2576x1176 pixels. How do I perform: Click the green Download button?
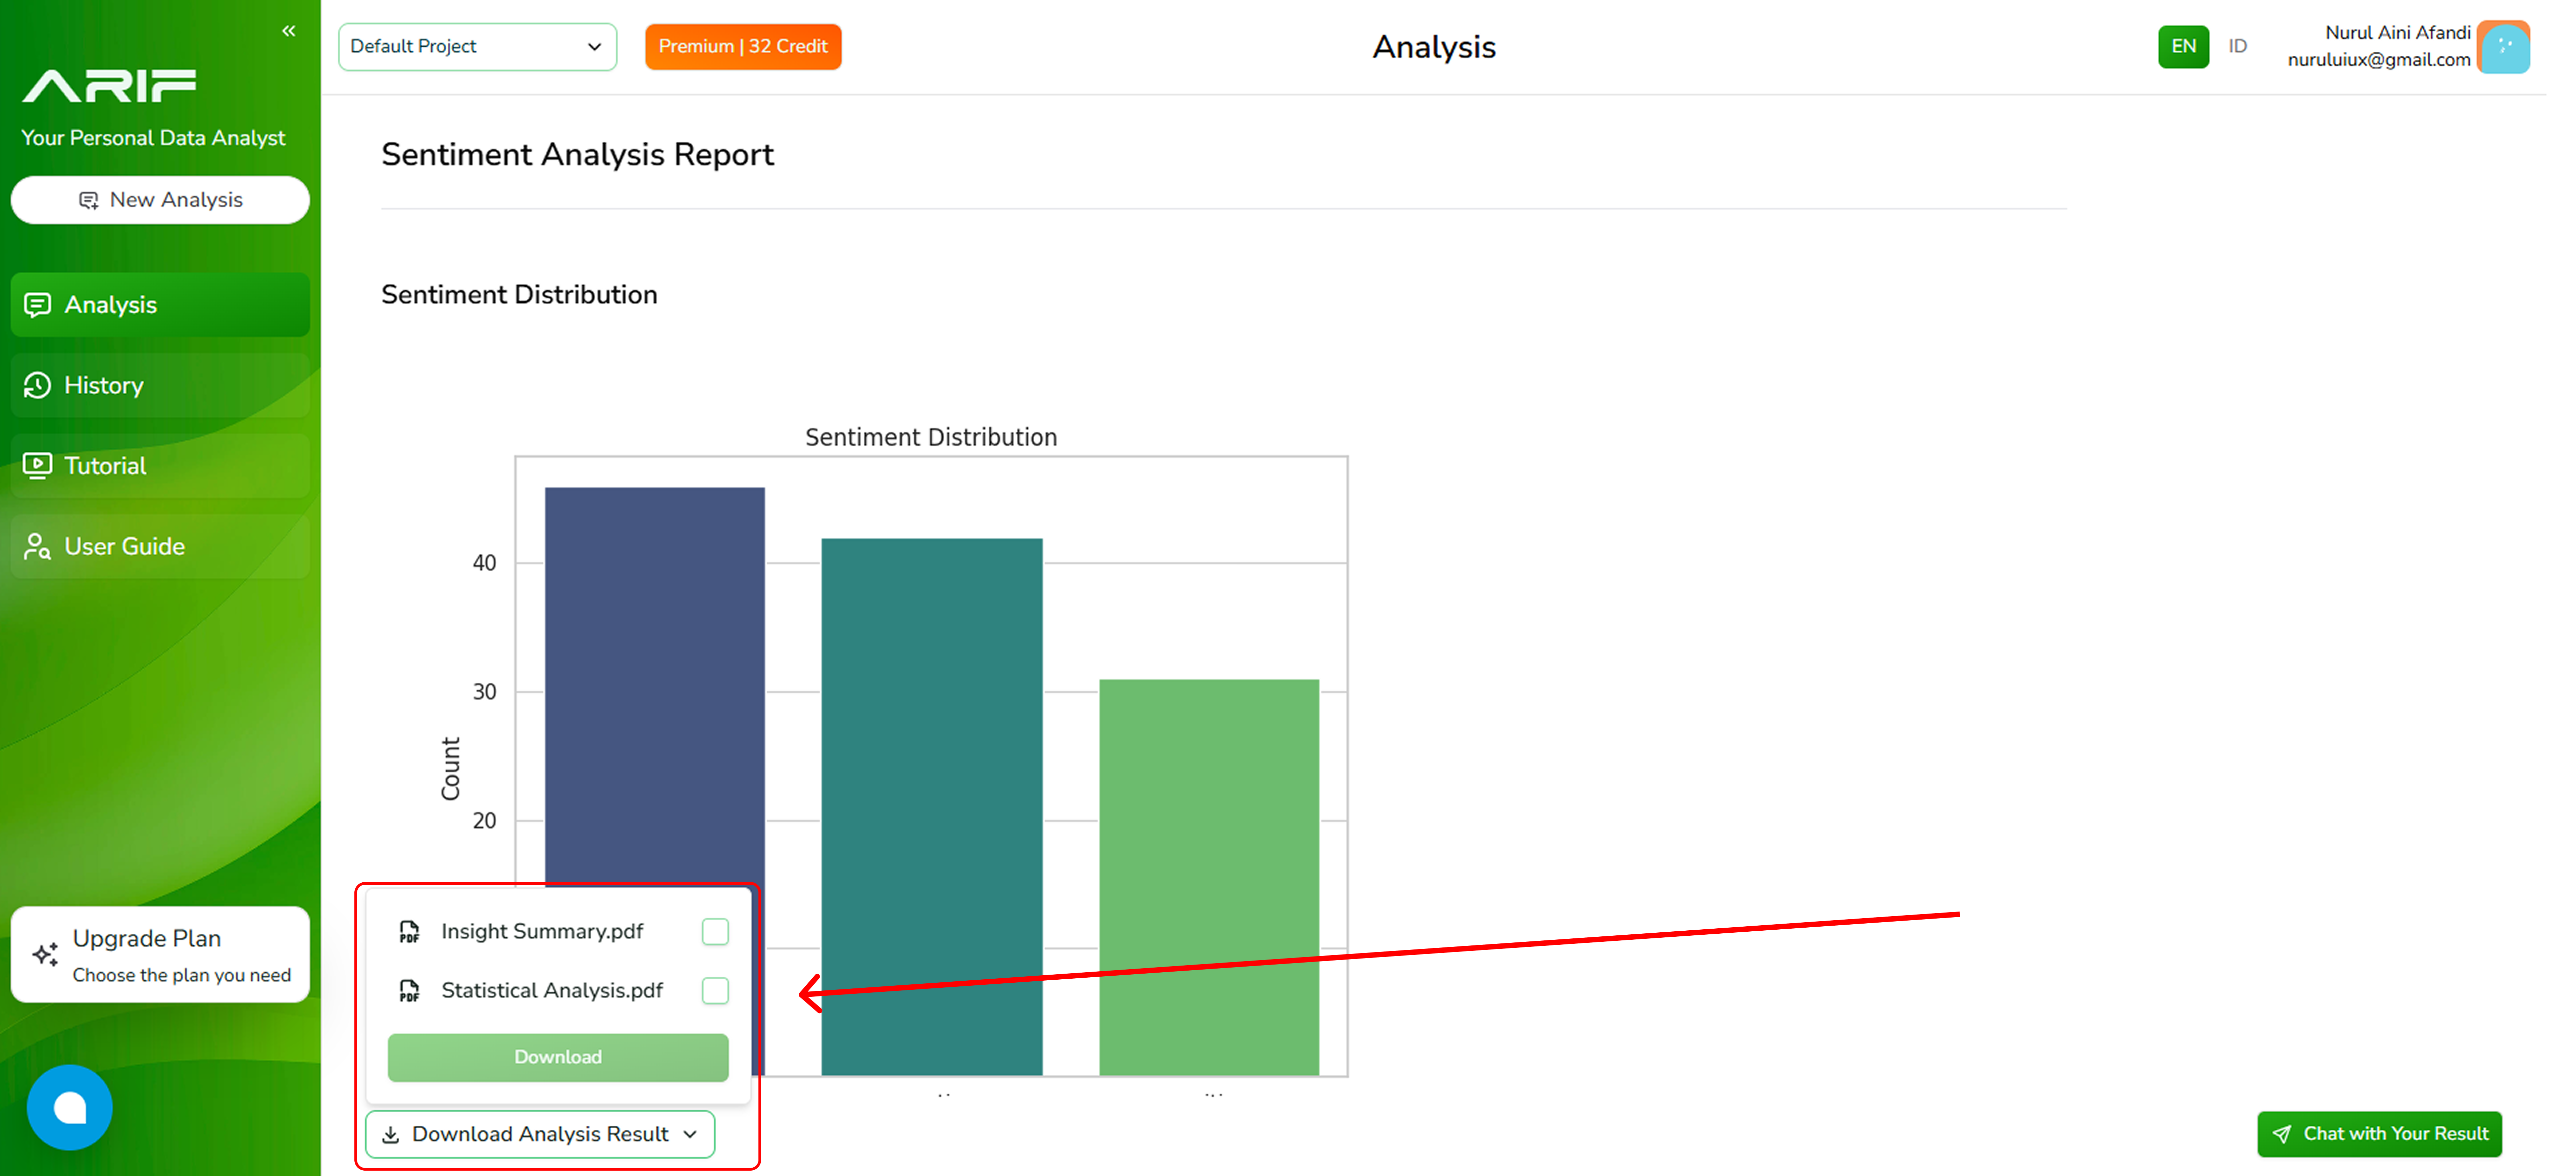(x=558, y=1057)
